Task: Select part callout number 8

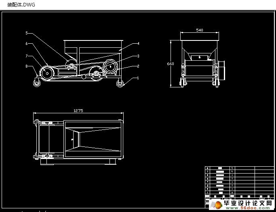Action: click(x=26, y=66)
